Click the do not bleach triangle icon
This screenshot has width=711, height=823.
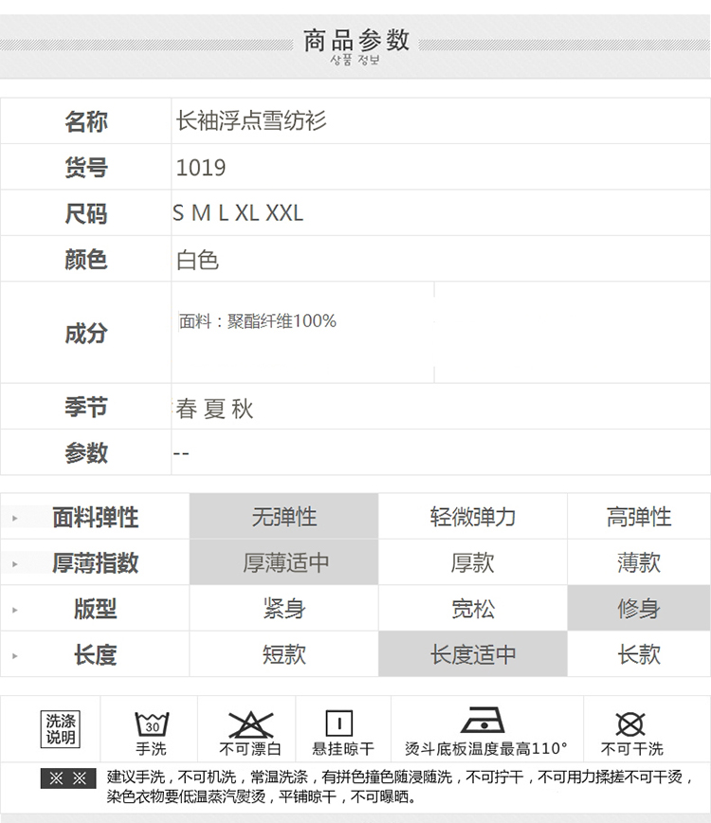point(250,724)
